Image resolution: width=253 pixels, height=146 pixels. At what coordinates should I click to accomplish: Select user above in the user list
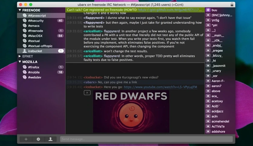tap(216, 91)
